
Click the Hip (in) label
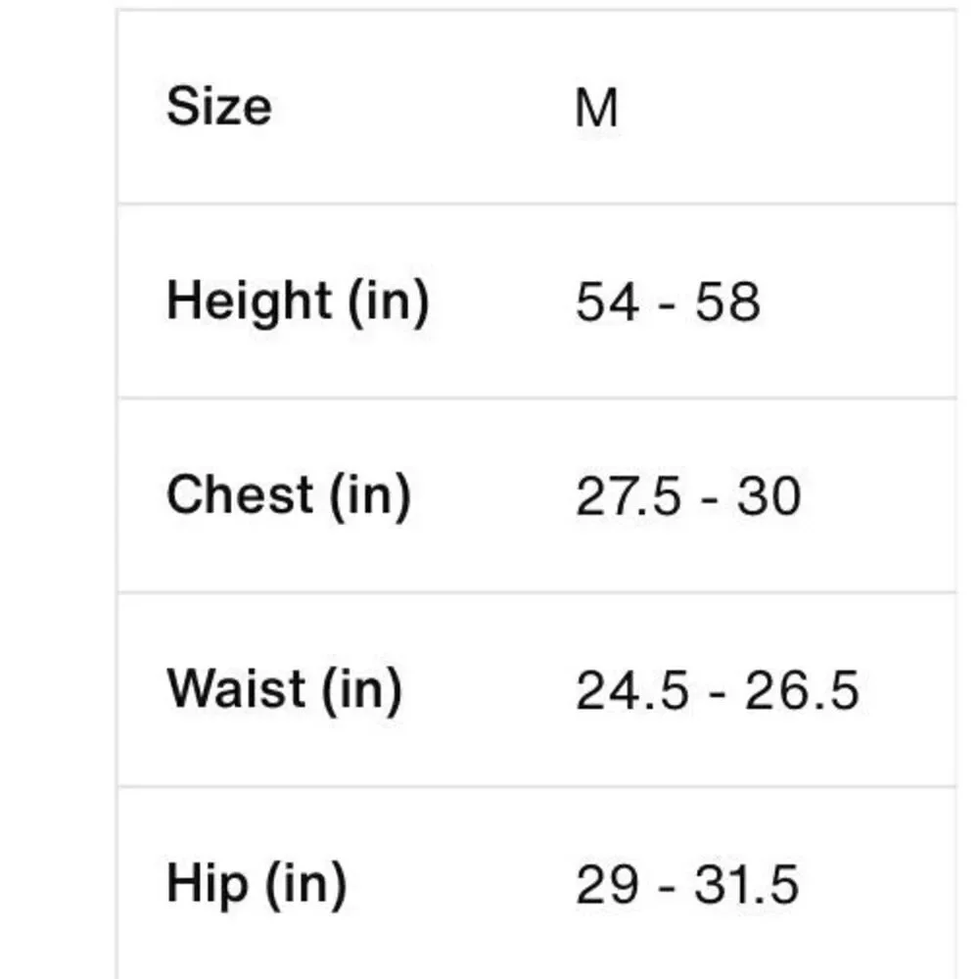256,885
